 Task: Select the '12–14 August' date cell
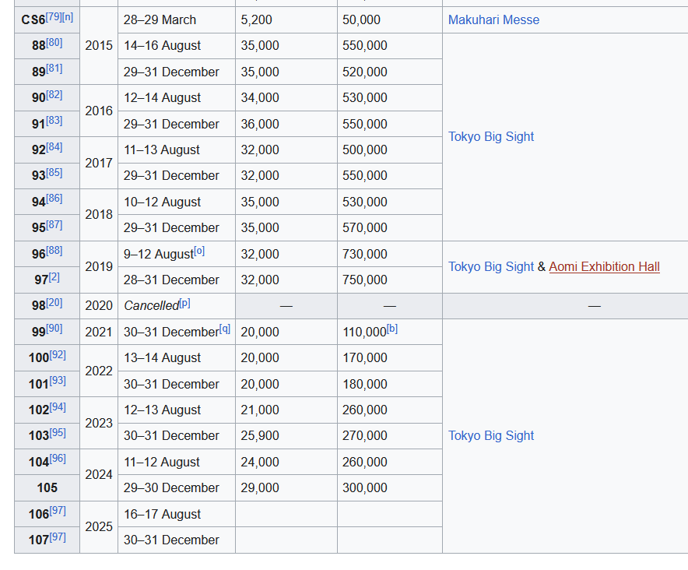coord(177,97)
